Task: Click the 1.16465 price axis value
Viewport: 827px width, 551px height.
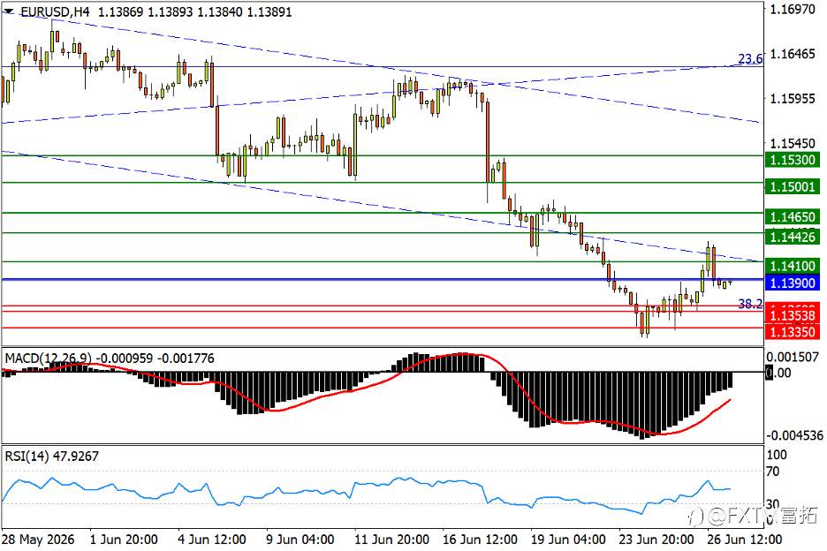Action: [793, 54]
